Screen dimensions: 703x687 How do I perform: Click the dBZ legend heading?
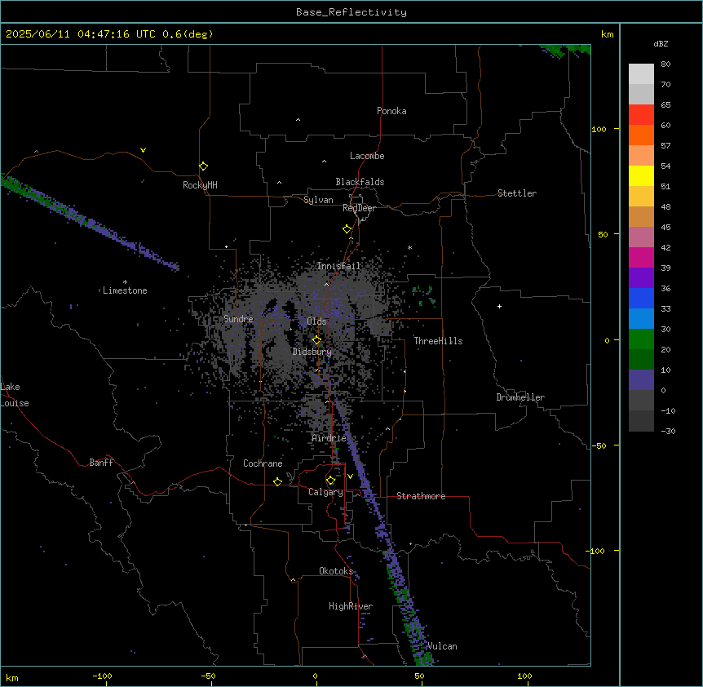pos(661,44)
